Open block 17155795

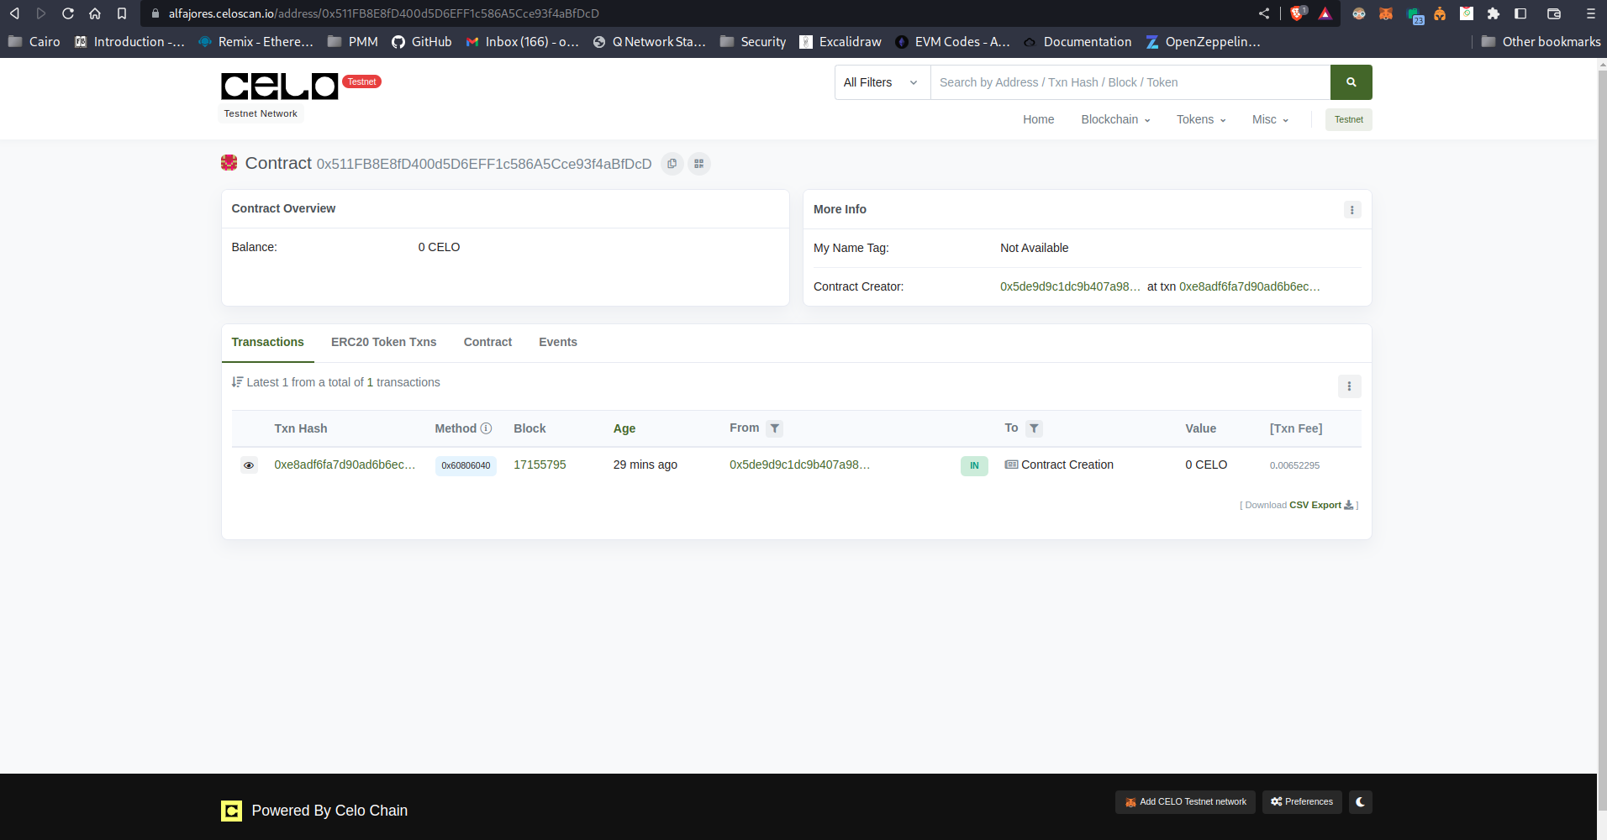click(x=540, y=465)
